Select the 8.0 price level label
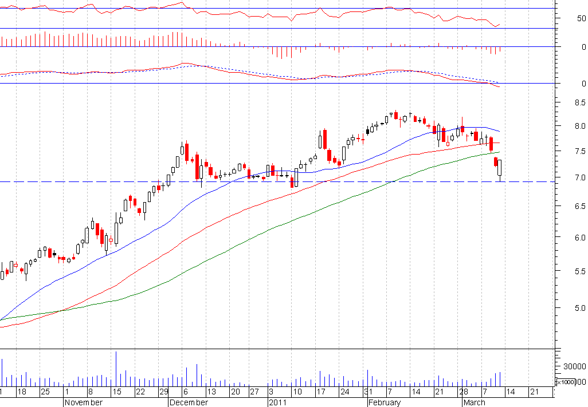The width and height of the screenshot is (588, 407). click(x=580, y=126)
